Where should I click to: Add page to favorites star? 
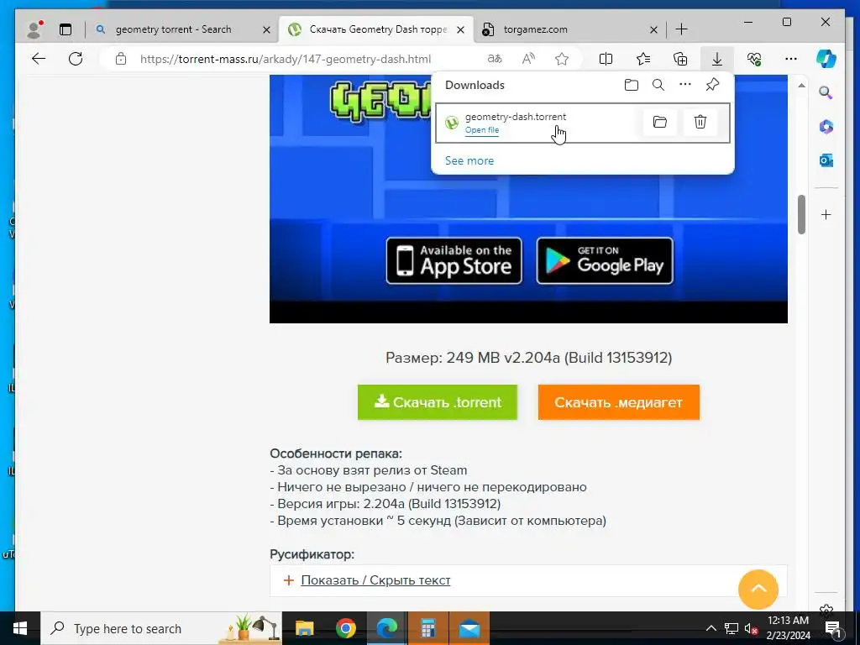tap(562, 59)
